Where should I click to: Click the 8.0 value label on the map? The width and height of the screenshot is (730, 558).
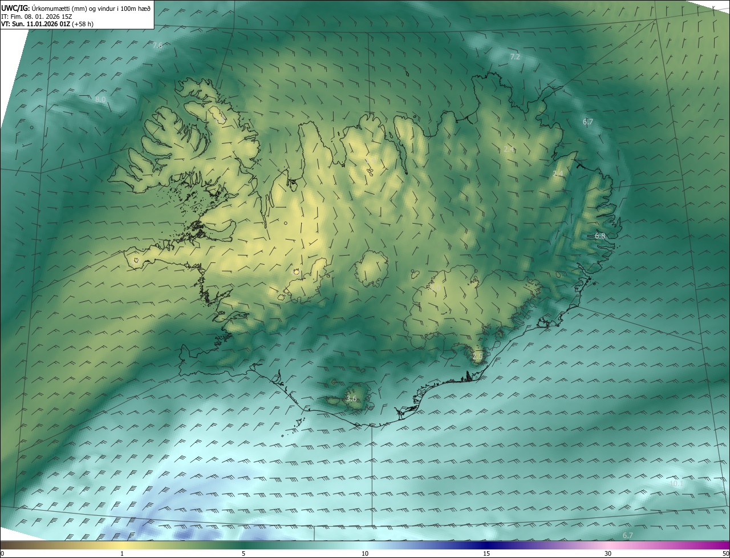click(x=100, y=99)
